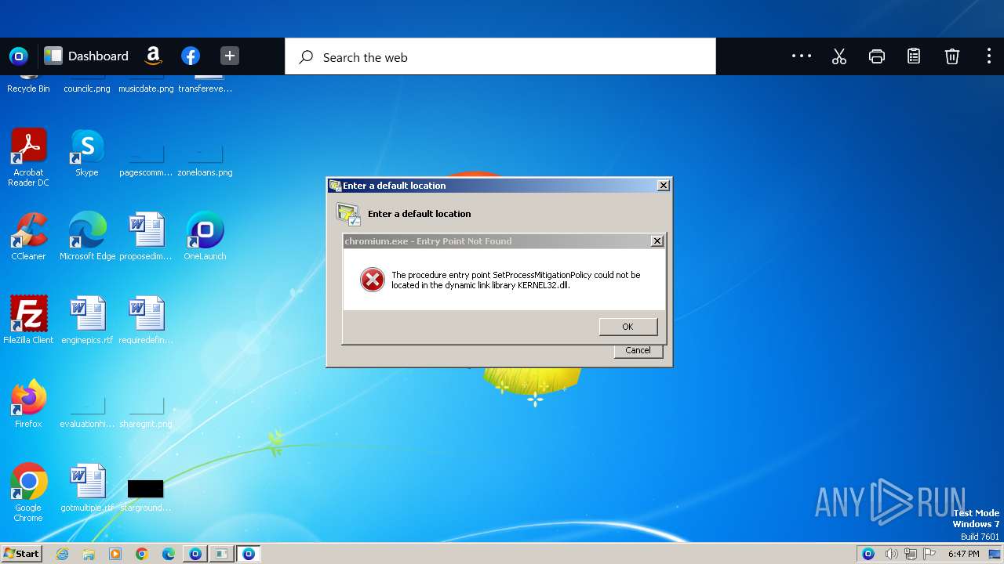The width and height of the screenshot is (1004, 564).
Task: Select the Firefox desktop icon
Action: [x=28, y=404]
